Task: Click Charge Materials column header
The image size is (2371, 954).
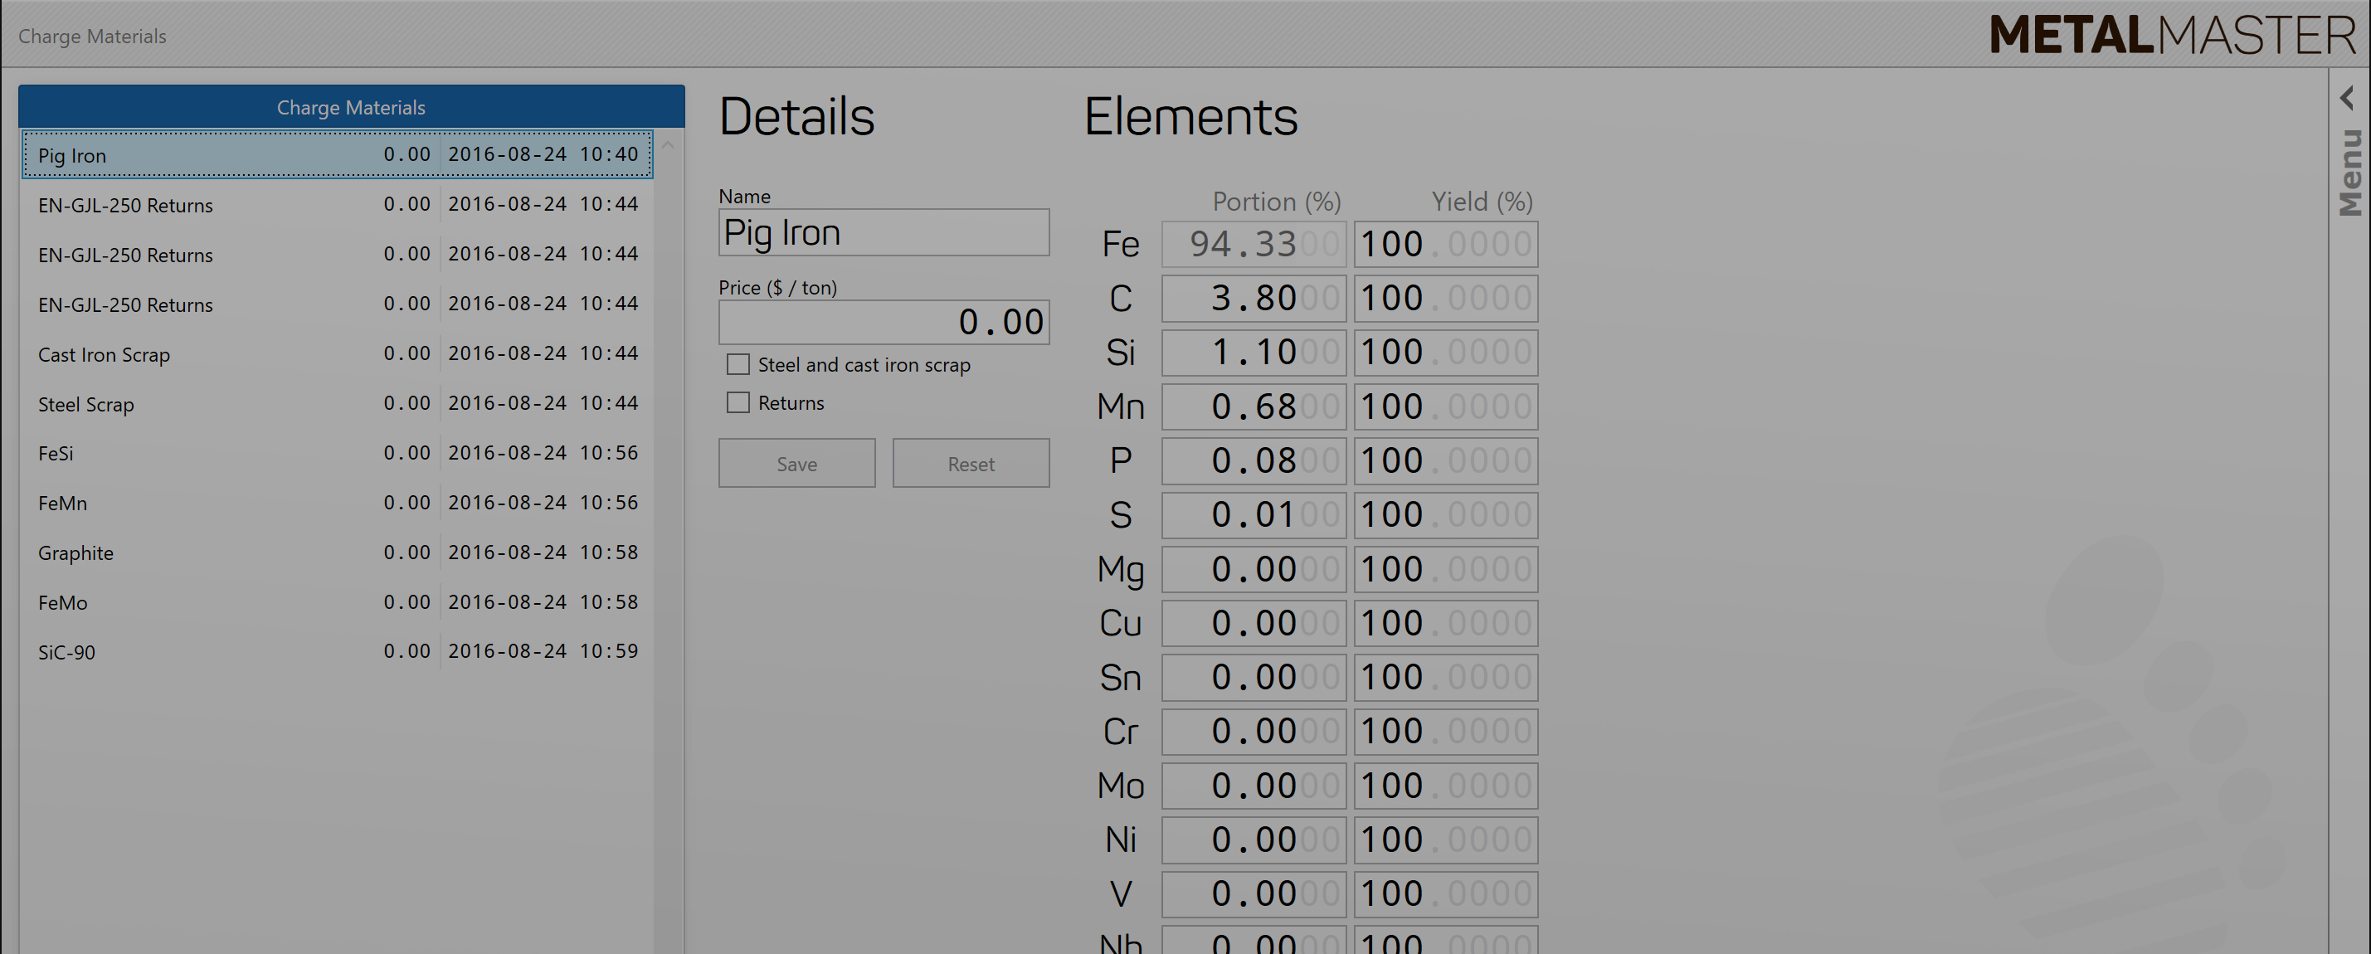Action: [351, 108]
